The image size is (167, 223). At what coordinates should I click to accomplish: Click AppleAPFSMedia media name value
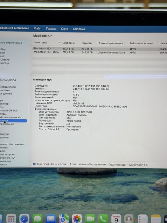click(77, 115)
